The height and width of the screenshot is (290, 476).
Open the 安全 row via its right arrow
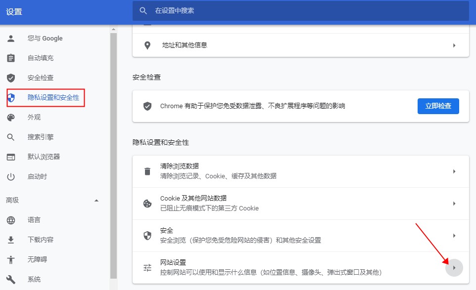tap(454, 236)
